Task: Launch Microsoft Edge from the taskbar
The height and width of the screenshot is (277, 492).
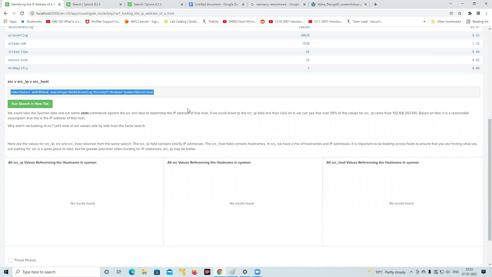Action: 132,272
